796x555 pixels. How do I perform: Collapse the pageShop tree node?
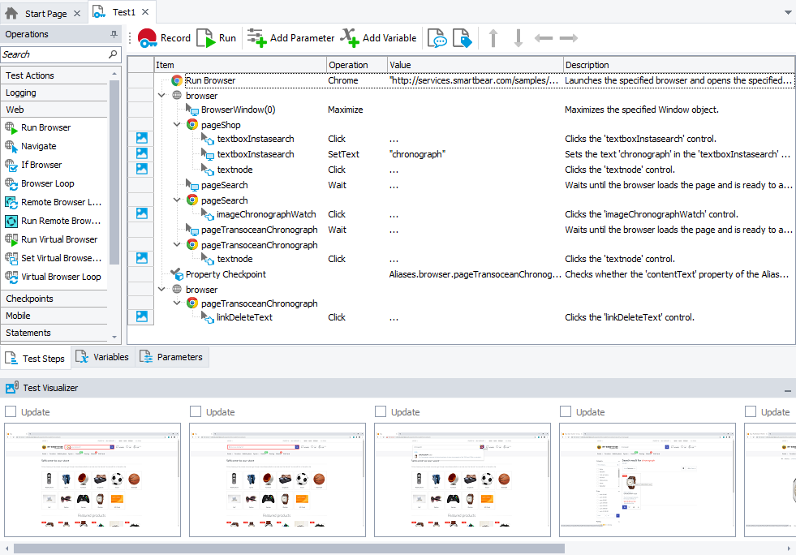tap(178, 125)
